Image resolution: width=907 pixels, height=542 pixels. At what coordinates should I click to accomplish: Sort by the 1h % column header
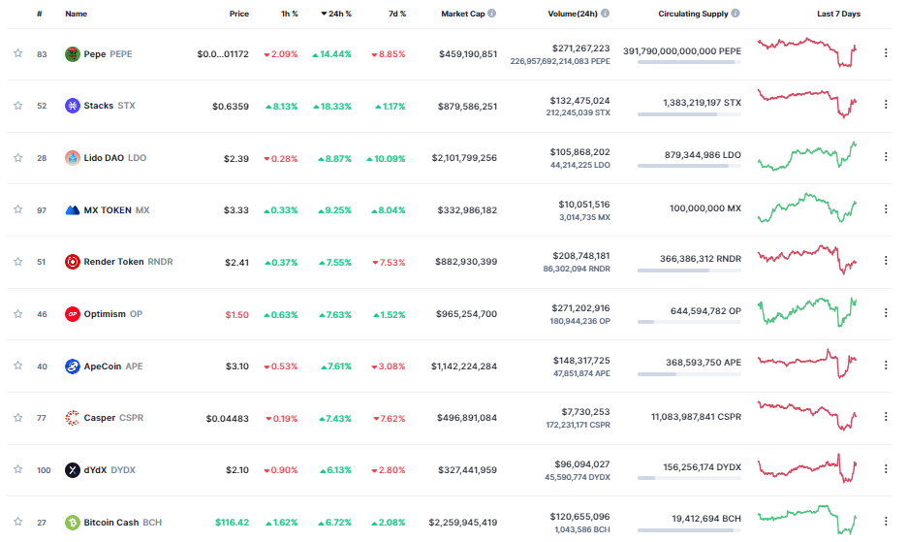click(289, 14)
